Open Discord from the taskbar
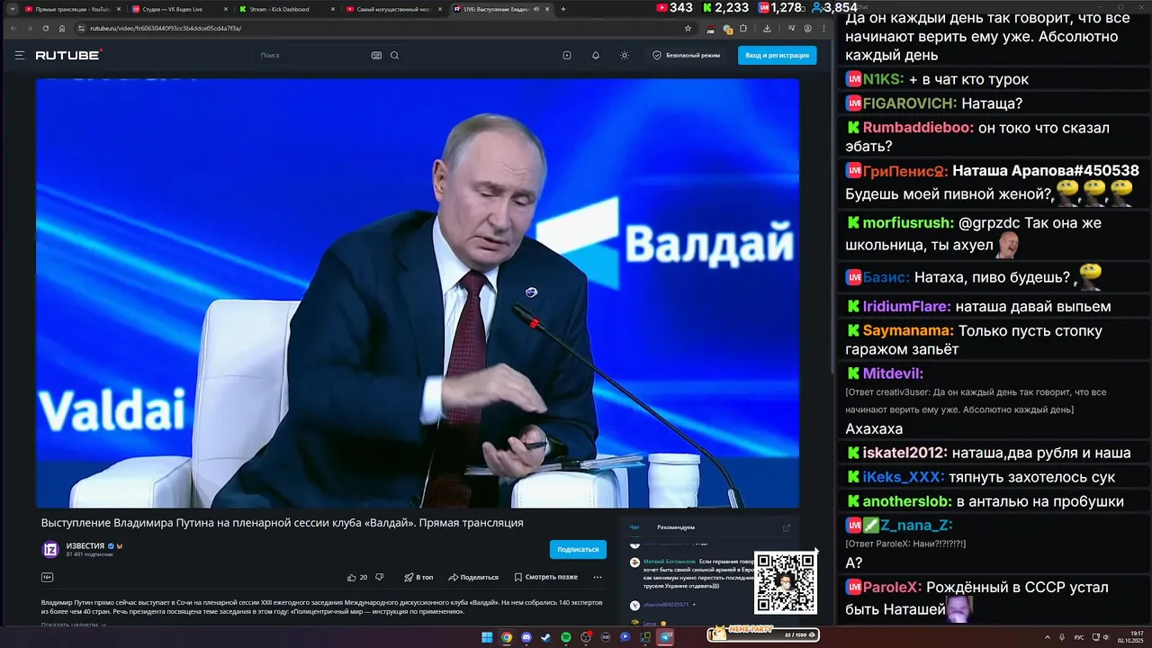This screenshot has width=1152, height=648. (526, 637)
